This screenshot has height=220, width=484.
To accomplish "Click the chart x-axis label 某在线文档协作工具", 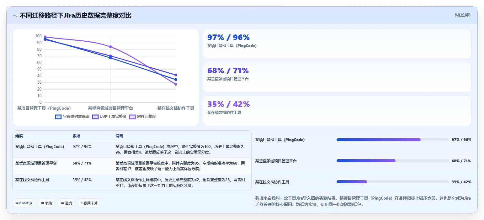I will tap(176, 108).
